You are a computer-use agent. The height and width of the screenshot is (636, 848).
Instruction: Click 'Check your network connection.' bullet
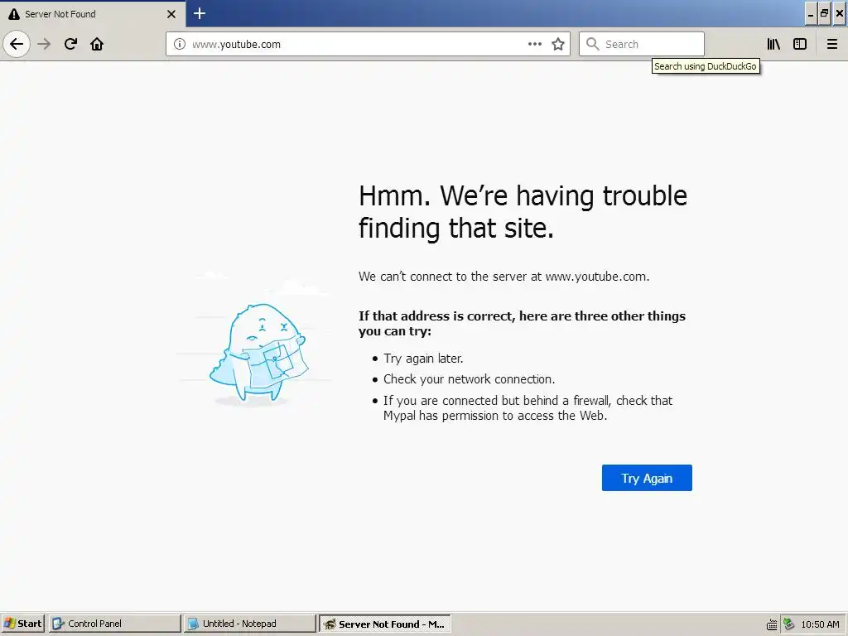click(x=469, y=379)
